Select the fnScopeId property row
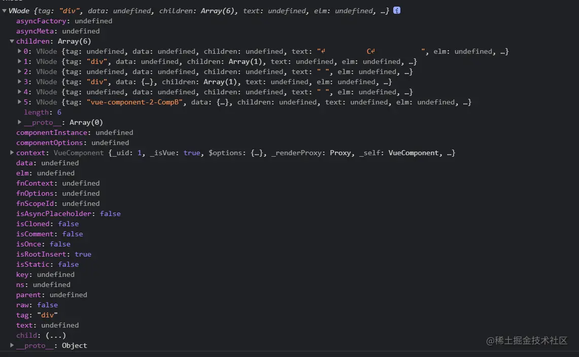Image resolution: width=579 pixels, height=357 pixels. 58,203
